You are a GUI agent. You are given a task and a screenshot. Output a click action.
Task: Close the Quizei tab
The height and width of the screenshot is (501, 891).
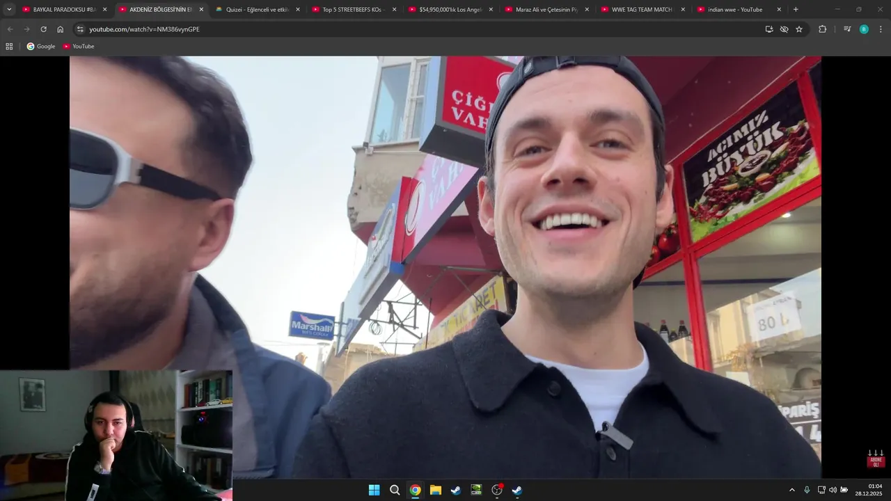click(298, 10)
